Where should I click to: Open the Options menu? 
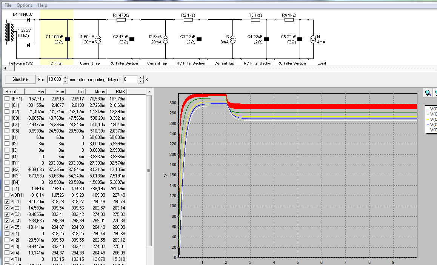pos(25,5)
